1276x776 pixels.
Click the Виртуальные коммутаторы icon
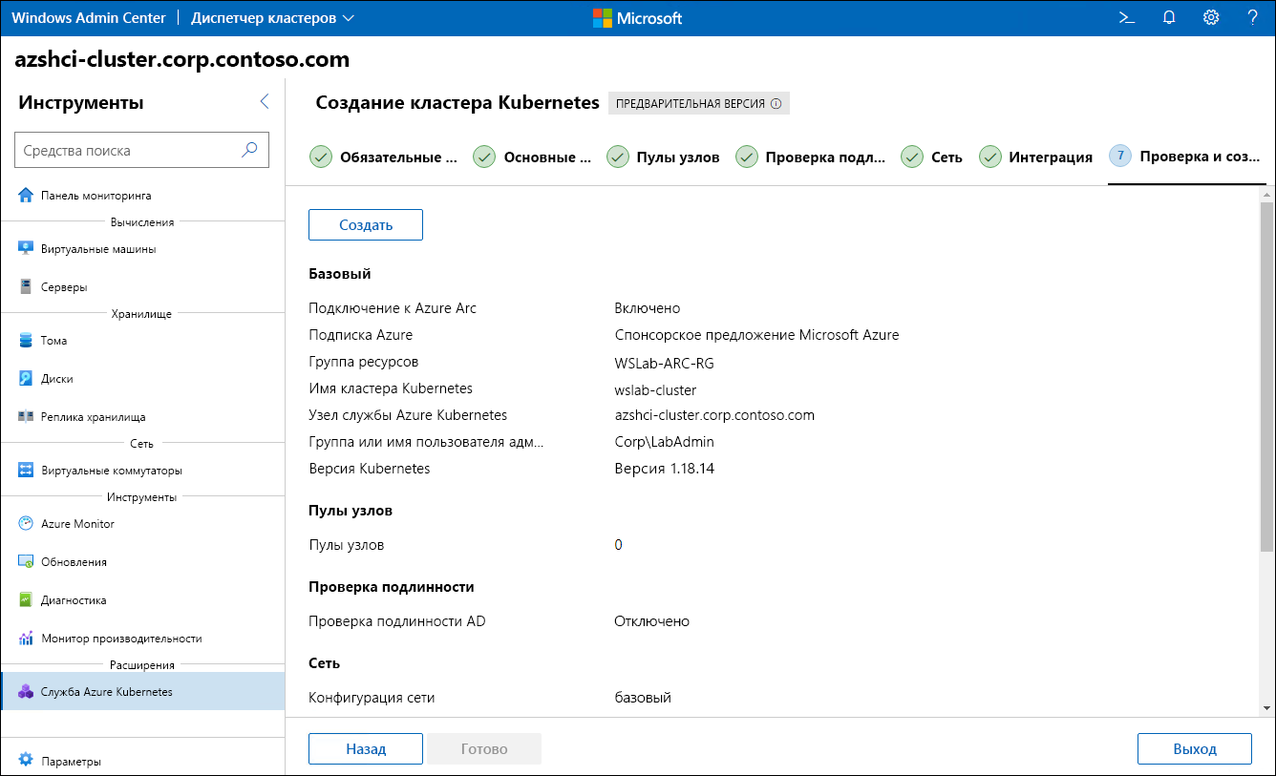[26, 471]
